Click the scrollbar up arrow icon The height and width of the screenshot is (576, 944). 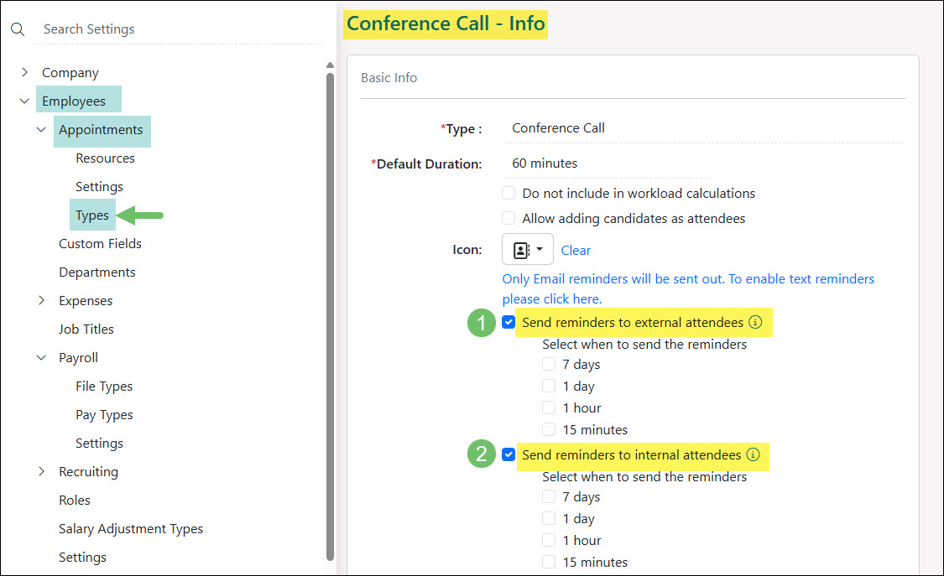330,64
